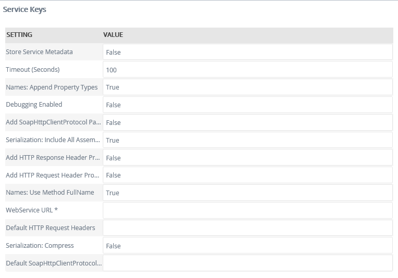
Task: Select the 'Debugging Enabled' setting name
Action: (34, 105)
